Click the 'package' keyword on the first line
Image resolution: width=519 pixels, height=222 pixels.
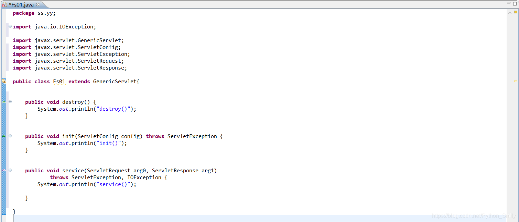(x=23, y=13)
